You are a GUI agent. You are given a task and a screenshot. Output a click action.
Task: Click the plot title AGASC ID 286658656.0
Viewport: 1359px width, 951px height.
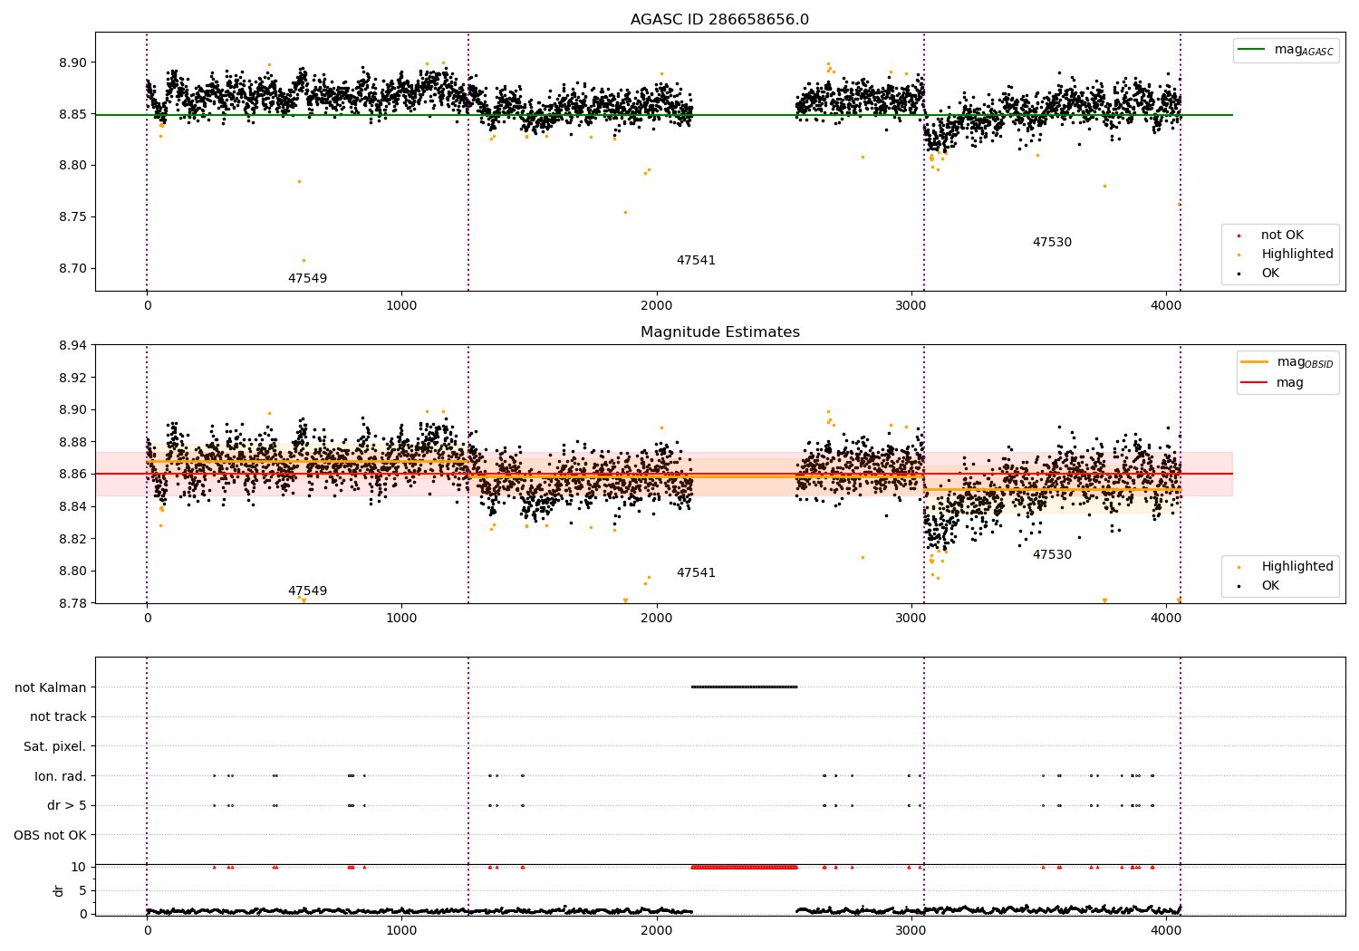tap(719, 20)
